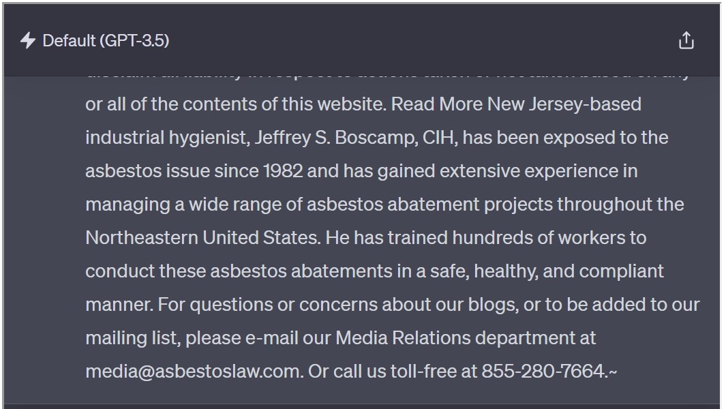Click the 'New Jersey-based' text
This screenshot has height=409, width=726.
pos(564,104)
